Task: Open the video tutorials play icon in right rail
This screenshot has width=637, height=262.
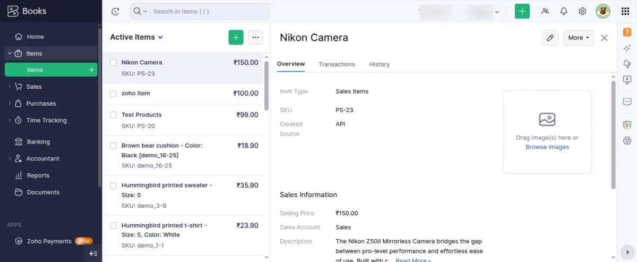Action: pyautogui.click(x=627, y=80)
